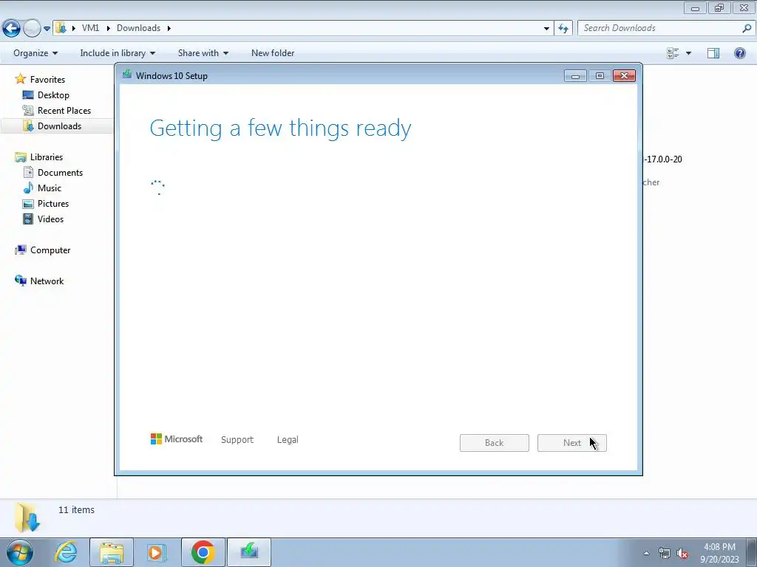This screenshot has width=757, height=567.
Task: Click the Refresh button beside address bar
Action: tap(563, 29)
